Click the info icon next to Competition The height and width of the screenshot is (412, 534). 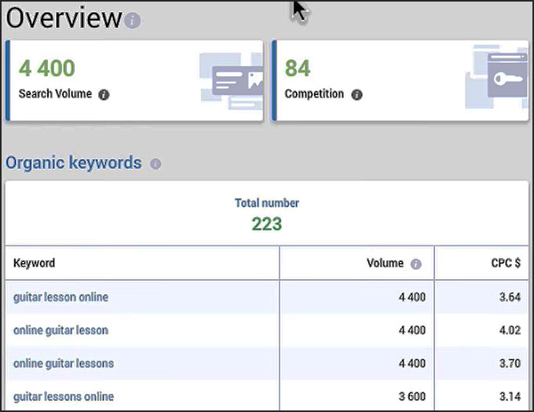[357, 94]
